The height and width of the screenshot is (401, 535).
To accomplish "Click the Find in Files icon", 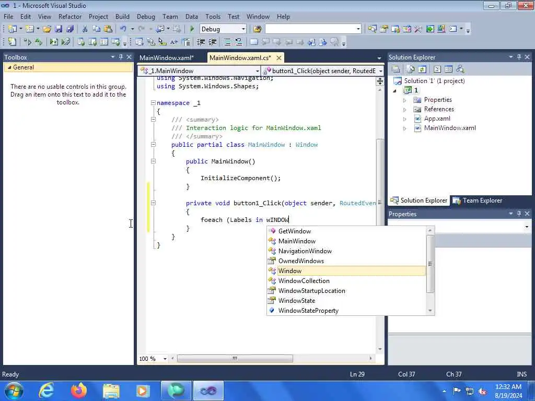I will [257, 29].
